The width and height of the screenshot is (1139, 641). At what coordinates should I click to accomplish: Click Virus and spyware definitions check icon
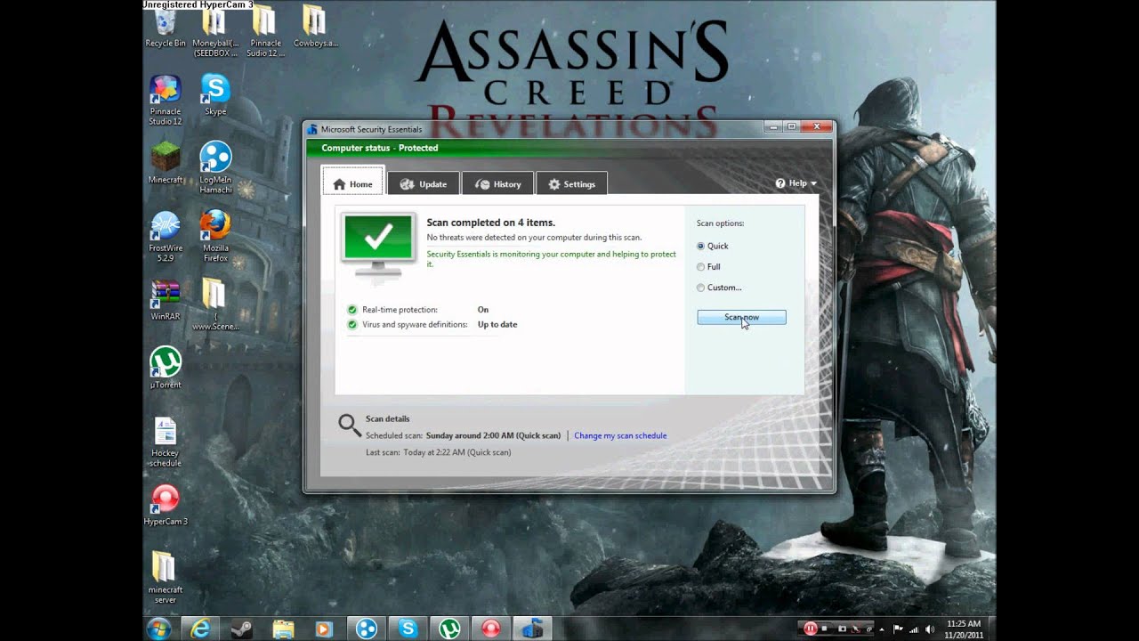click(x=352, y=324)
